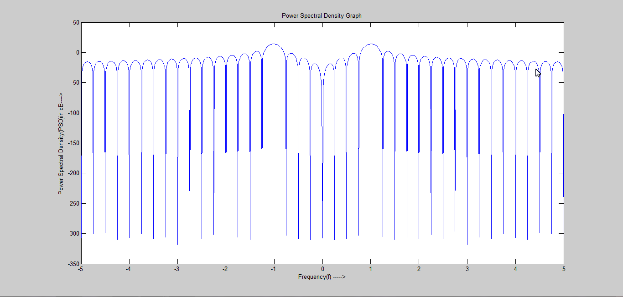Click the -350 tick label on the y-axis

coord(74,263)
